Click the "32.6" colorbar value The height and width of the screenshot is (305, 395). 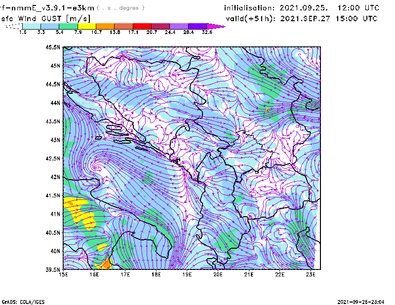point(207,32)
